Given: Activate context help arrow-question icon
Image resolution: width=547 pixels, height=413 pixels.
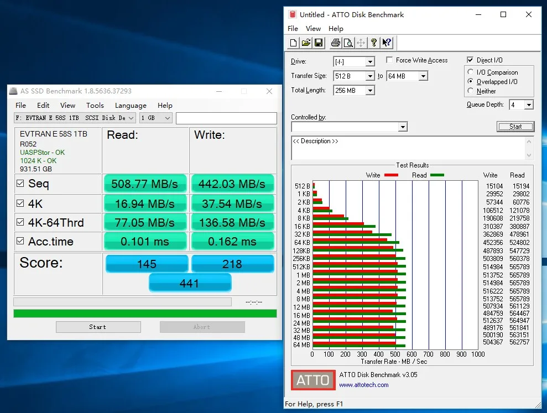Looking at the screenshot, I should click(x=387, y=43).
